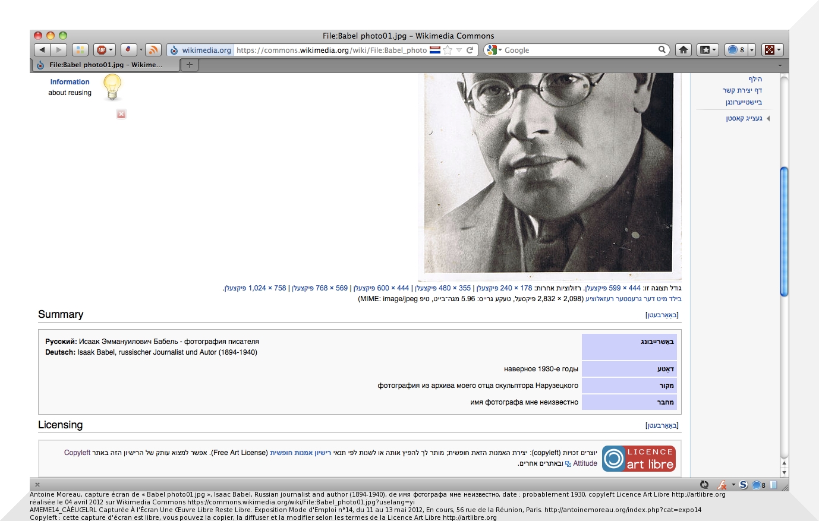Open the 444 × 600 resolution link
This screenshot has height=521, width=819.
(x=381, y=288)
